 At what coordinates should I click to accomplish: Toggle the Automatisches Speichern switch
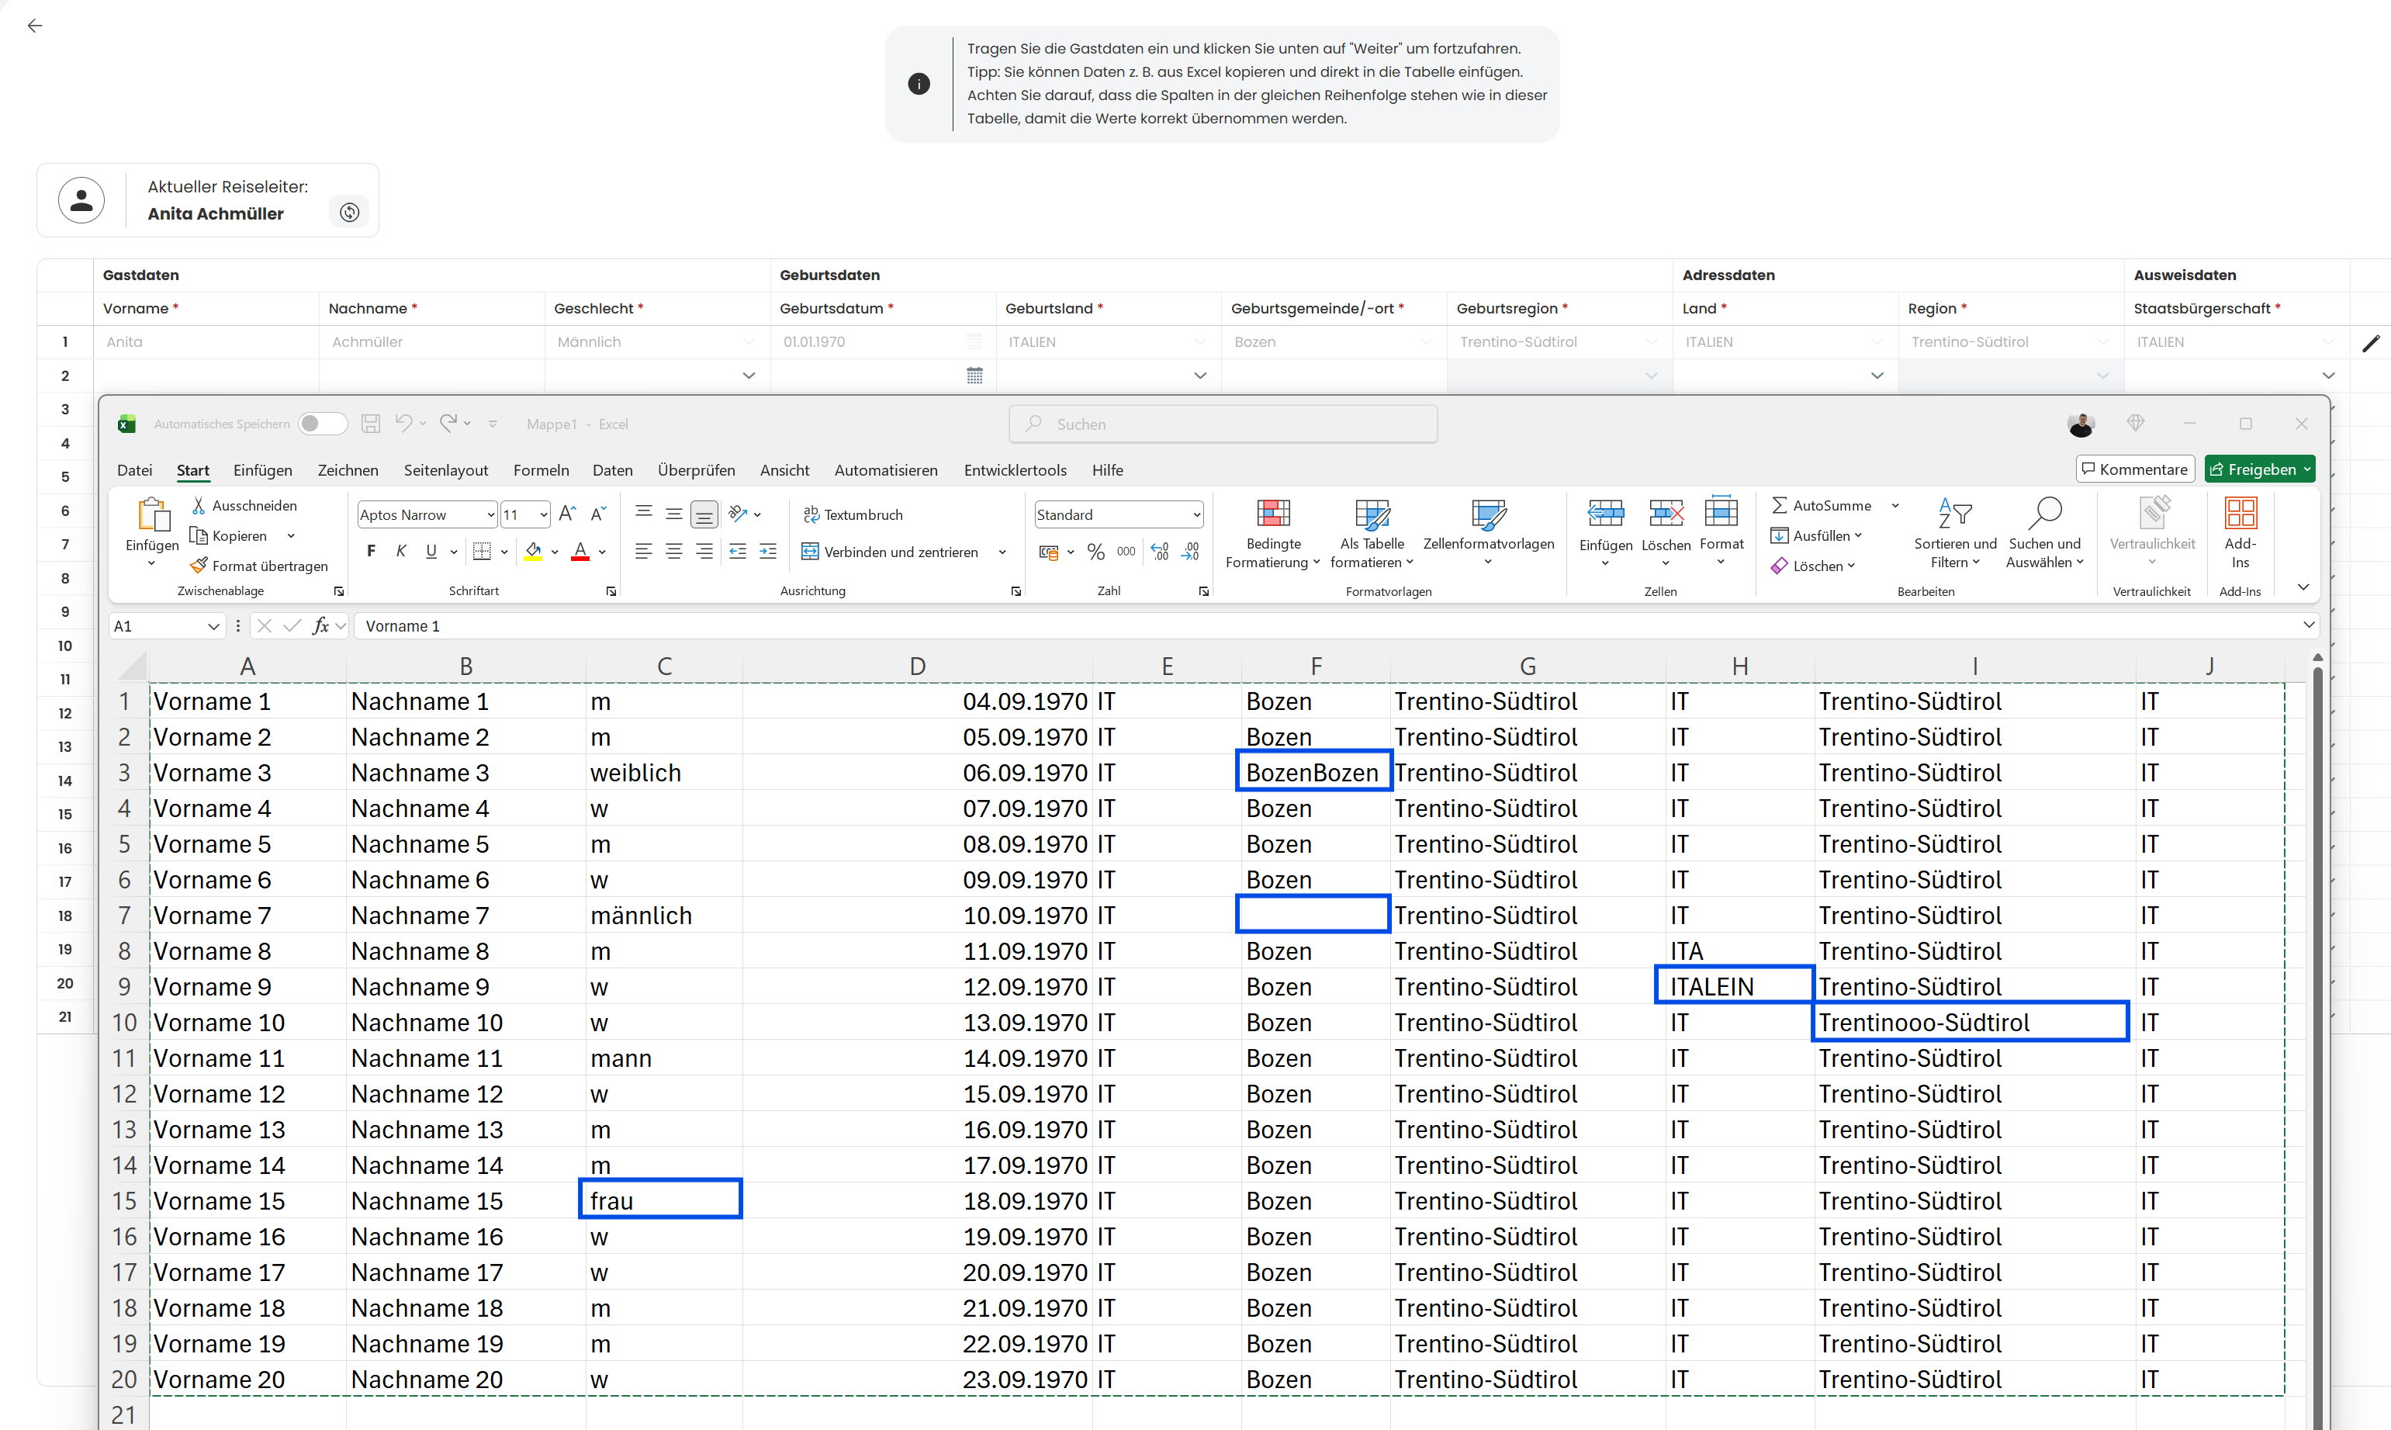[322, 424]
